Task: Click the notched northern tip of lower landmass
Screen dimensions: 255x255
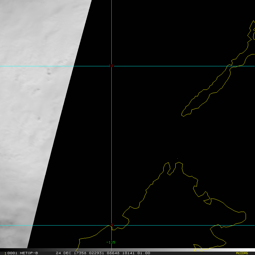Action: point(173,167)
